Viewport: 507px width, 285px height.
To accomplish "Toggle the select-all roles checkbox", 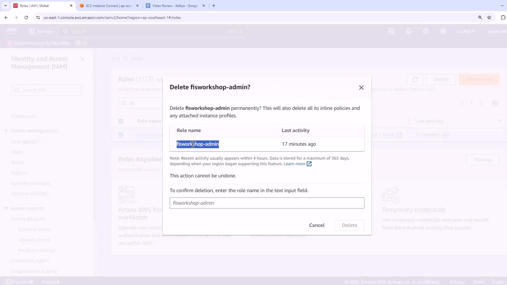I will point(121,121).
